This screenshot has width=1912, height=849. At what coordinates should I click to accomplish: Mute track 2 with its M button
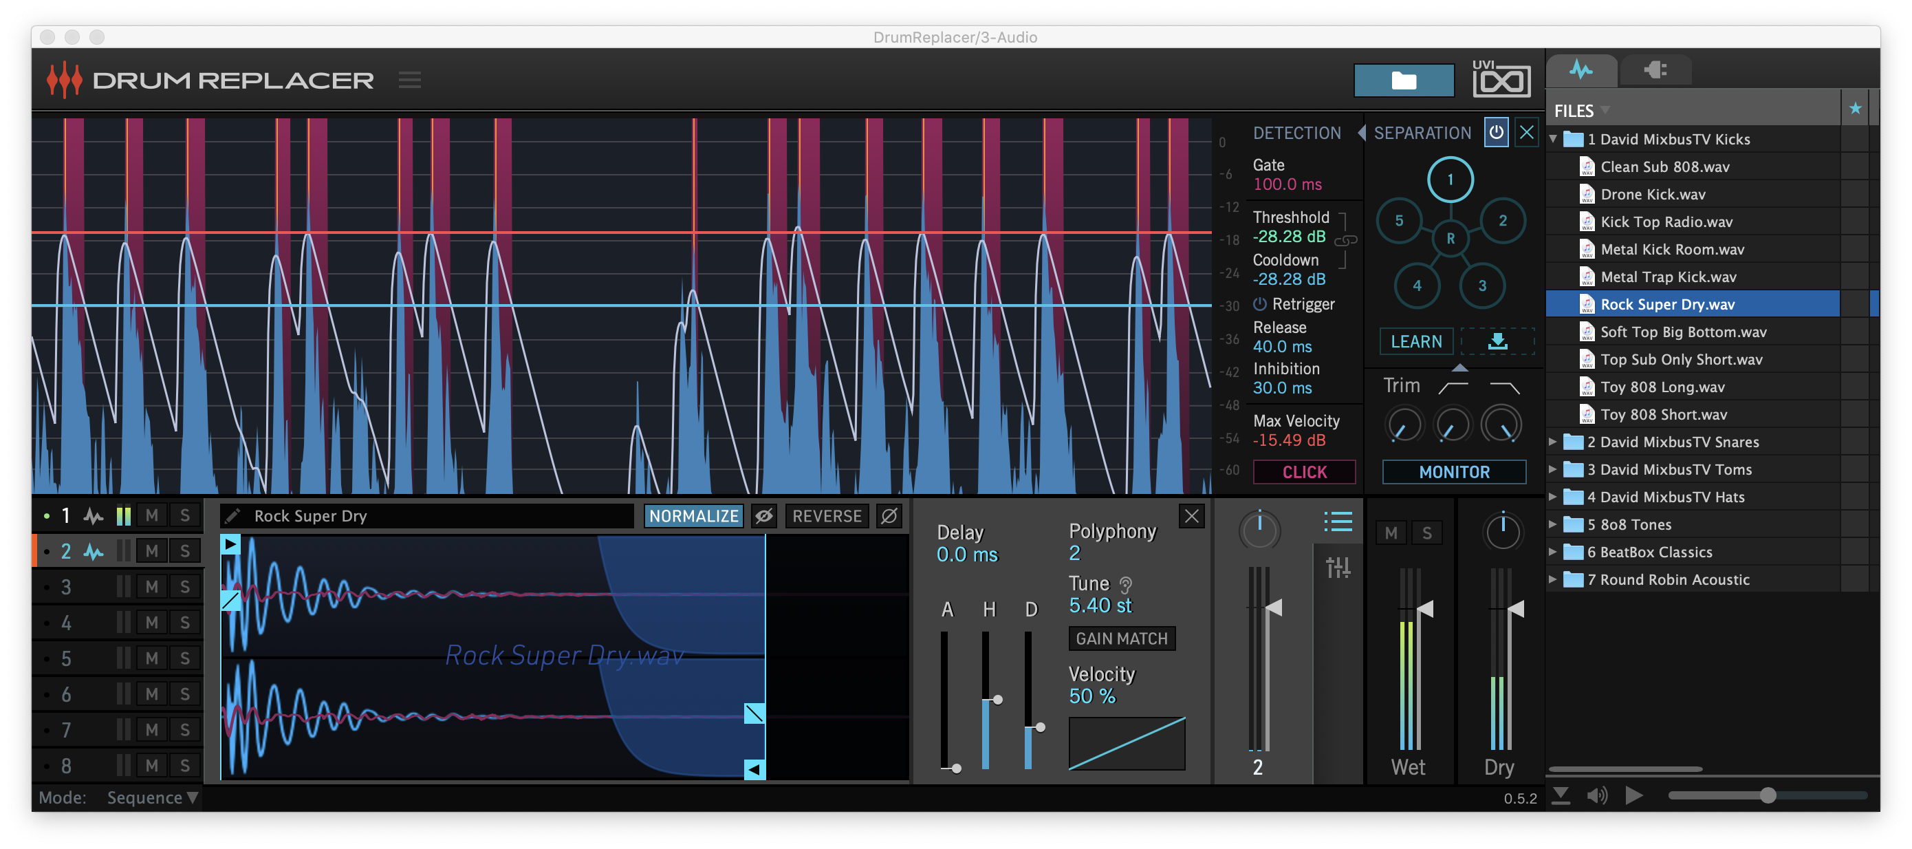(151, 550)
